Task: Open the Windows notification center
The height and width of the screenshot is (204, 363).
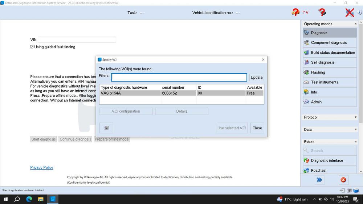Action: coord(356,199)
